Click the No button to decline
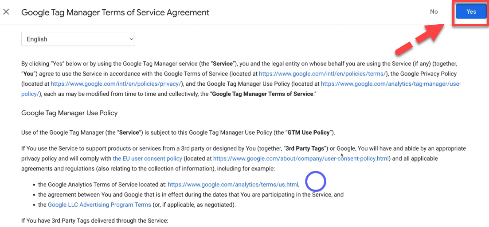The image size is (489, 227). click(434, 11)
